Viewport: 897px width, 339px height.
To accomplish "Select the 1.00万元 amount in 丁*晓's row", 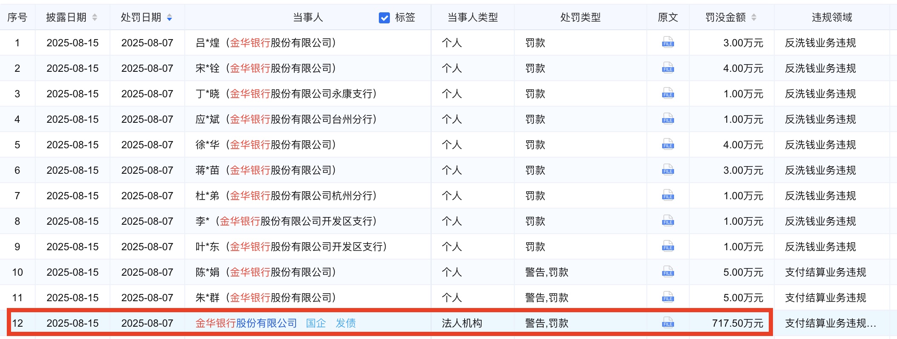I will pyautogui.click(x=743, y=94).
